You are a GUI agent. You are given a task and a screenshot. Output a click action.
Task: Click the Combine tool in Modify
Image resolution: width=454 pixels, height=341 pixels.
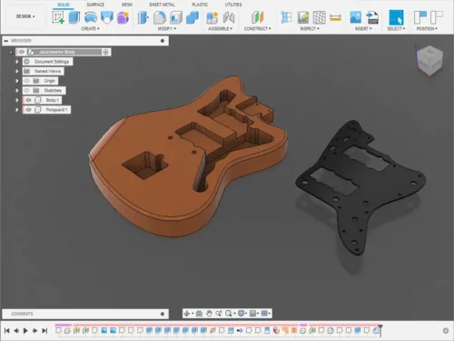point(192,17)
